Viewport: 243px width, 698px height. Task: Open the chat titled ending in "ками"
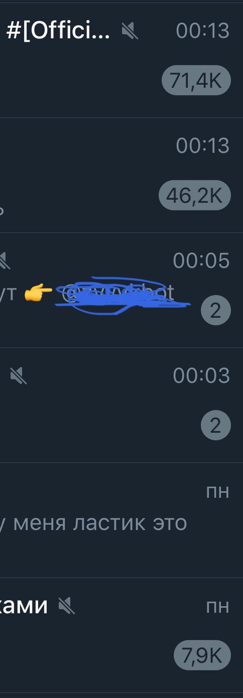[x=121, y=635]
